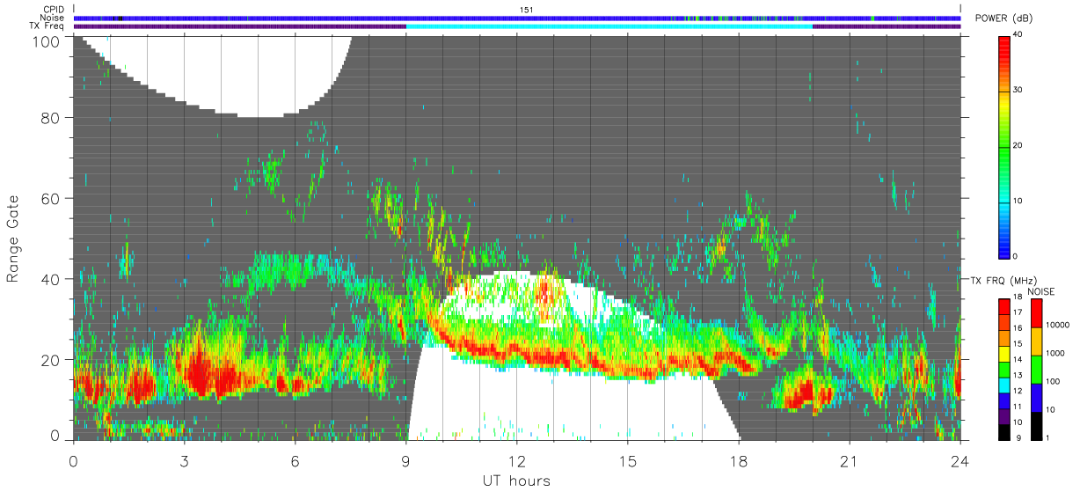Click the 40 tick label on the power colorbar
Image resolution: width=1080 pixels, height=499 pixels.
[x=1018, y=35]
